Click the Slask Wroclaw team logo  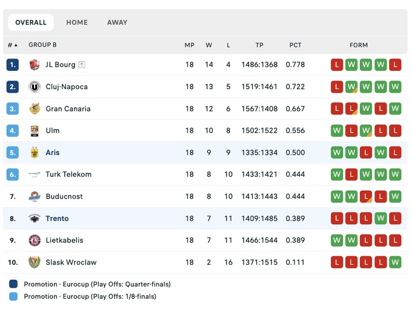(35, 262)
